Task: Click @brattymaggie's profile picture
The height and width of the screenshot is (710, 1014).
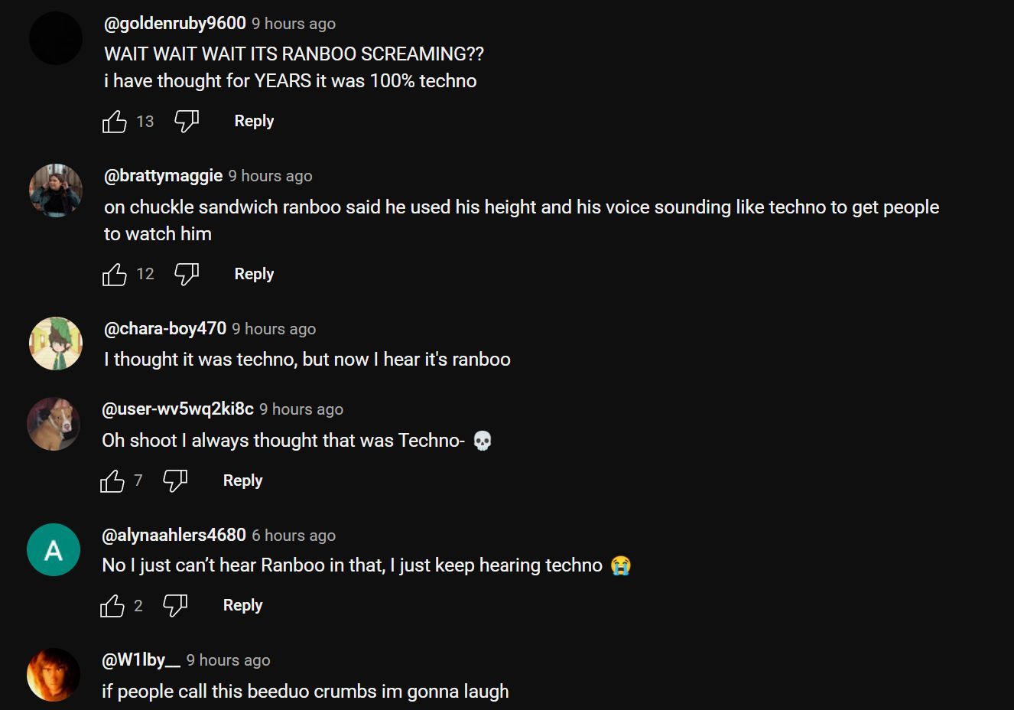Action: (x=56, y=191)
